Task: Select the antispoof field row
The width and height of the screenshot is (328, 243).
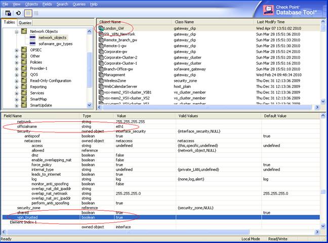Action: point(161,136)
